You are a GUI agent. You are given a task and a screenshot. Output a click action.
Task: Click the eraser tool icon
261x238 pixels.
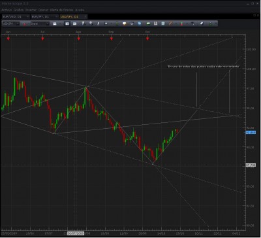202,24
